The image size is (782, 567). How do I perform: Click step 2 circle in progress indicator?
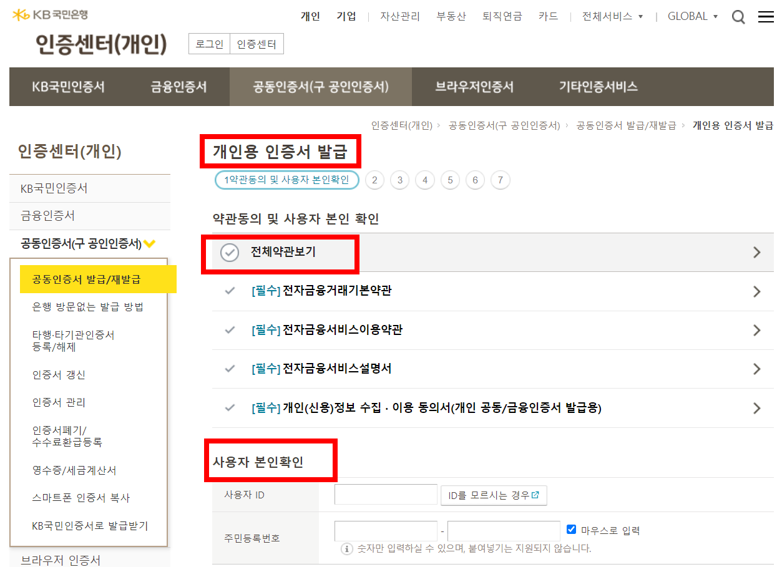[x=374, y=180]
